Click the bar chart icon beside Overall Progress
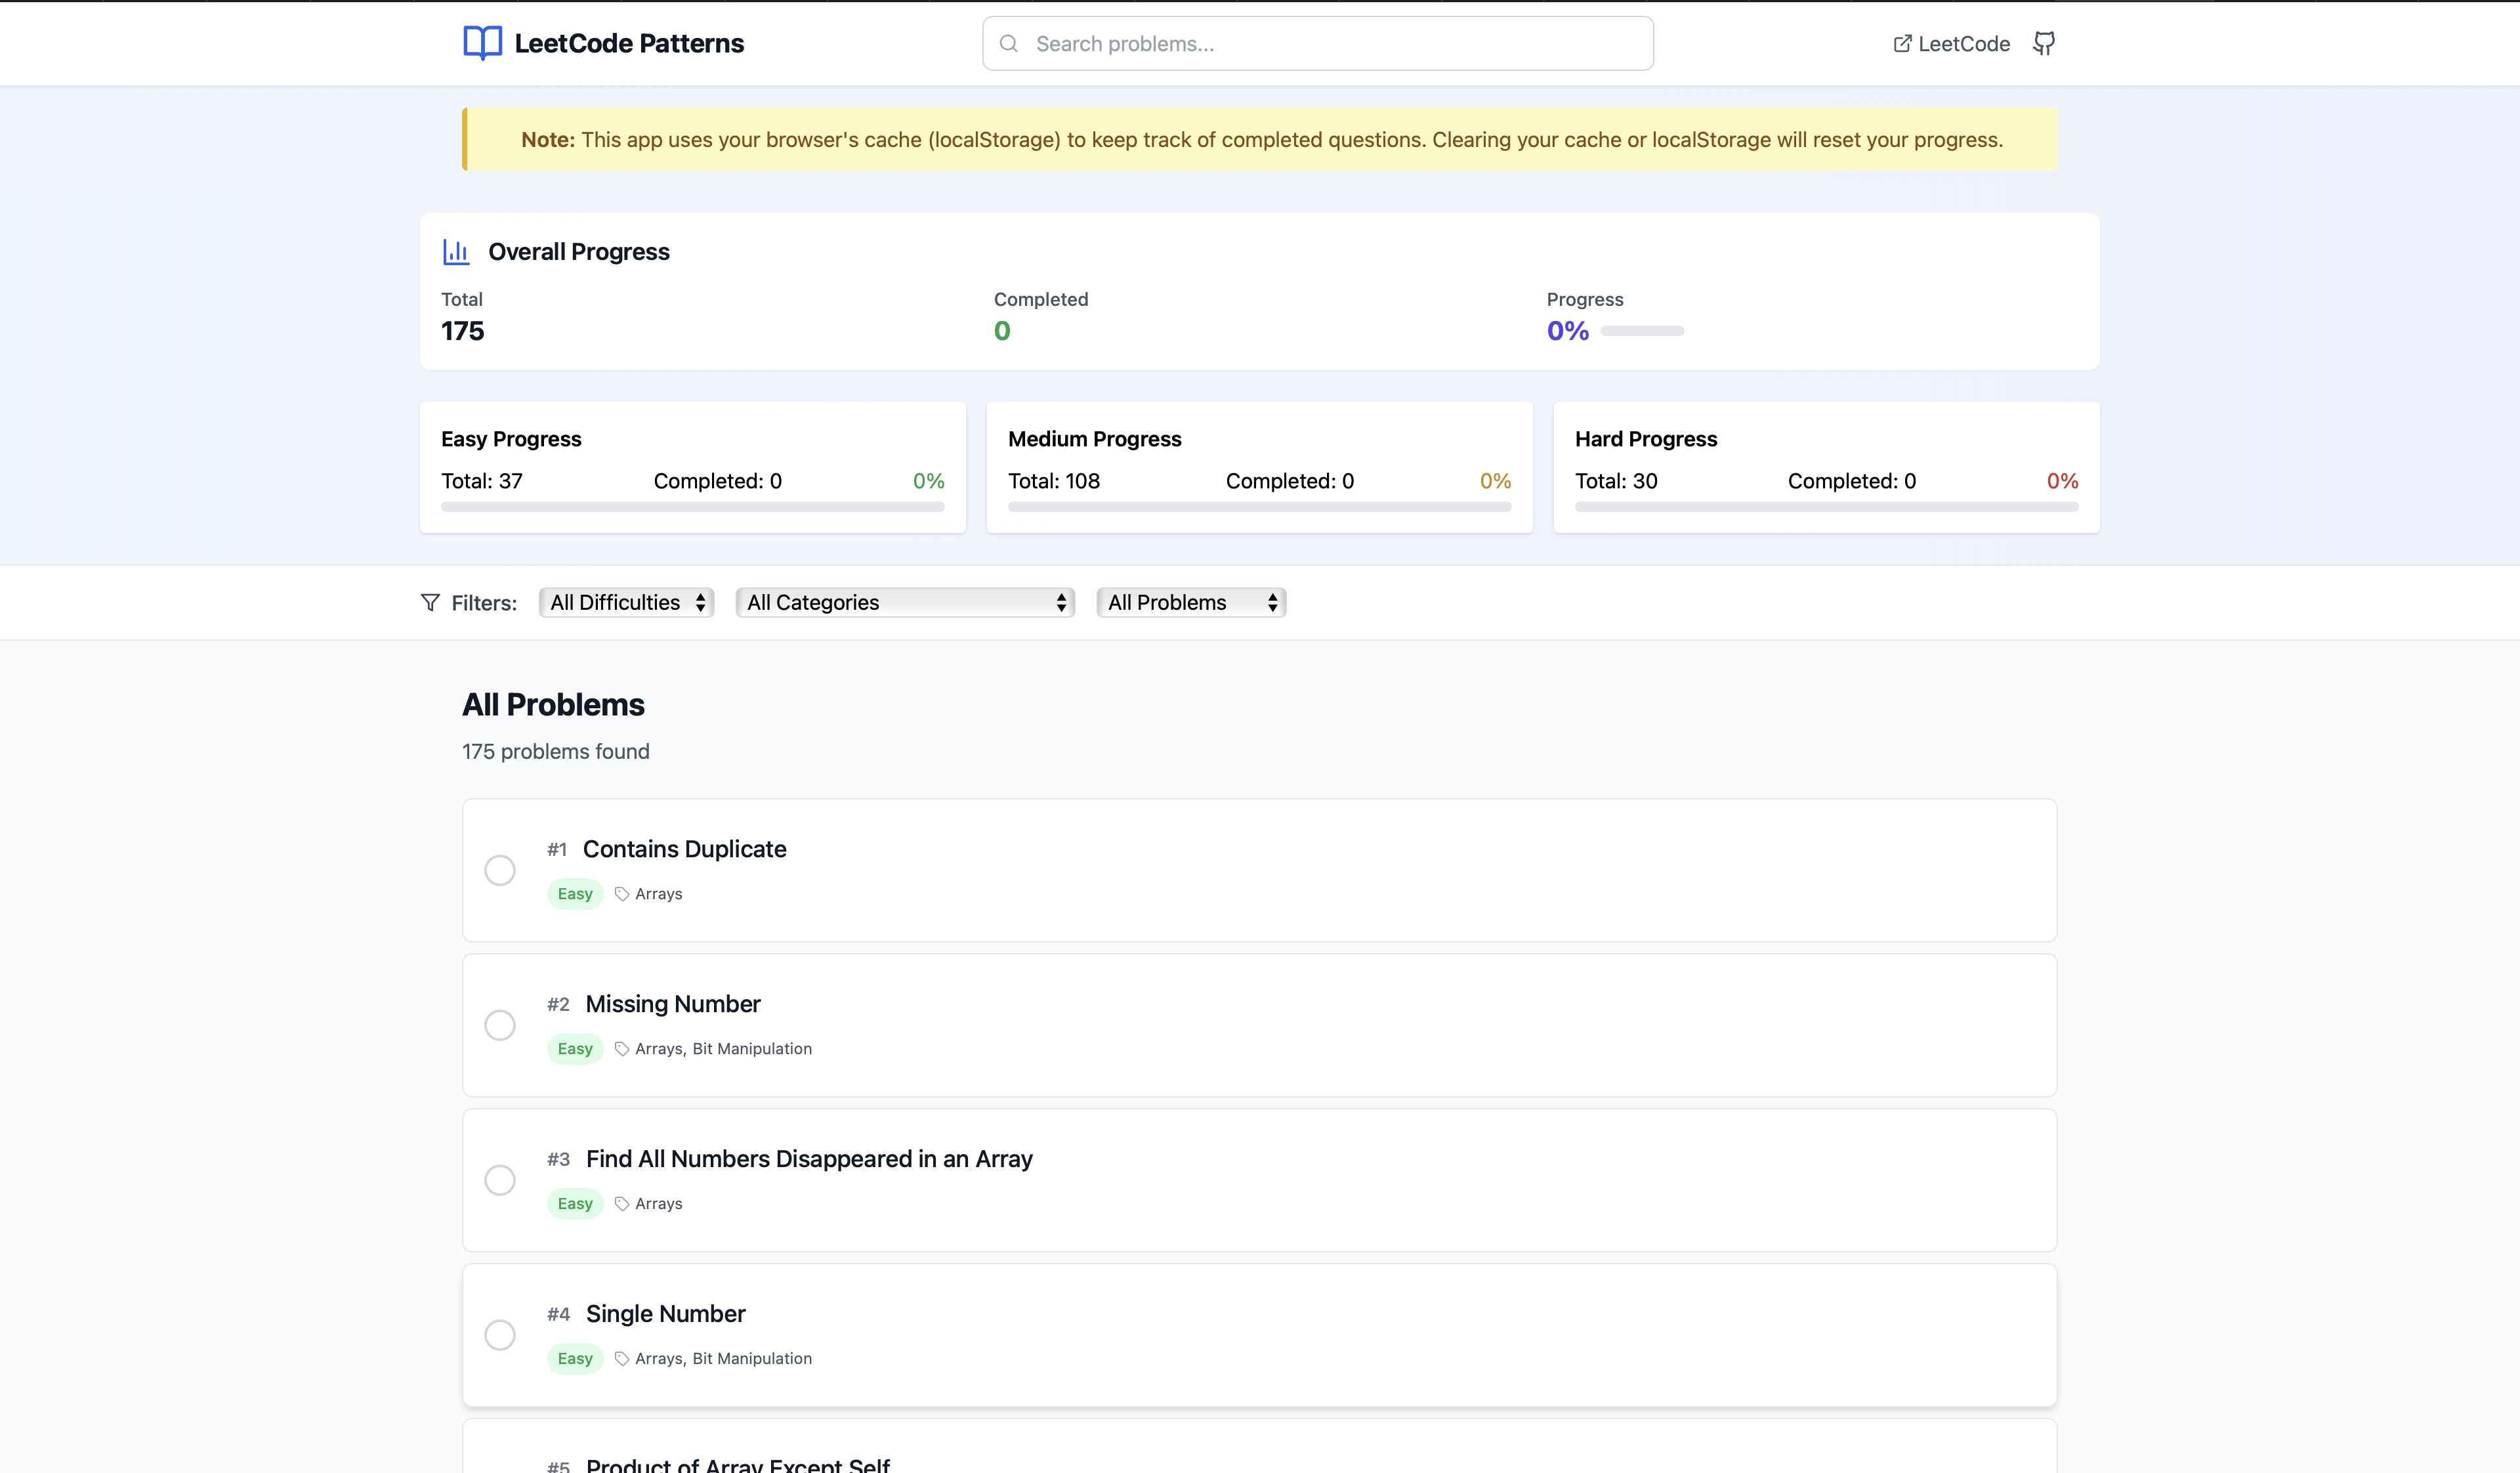 (456, 252)
